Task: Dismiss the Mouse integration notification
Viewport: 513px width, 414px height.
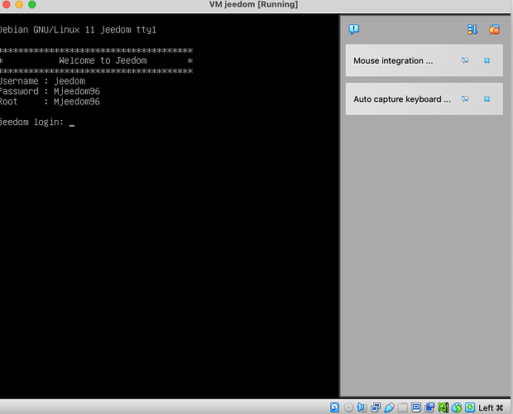Action: pos(487,60)
